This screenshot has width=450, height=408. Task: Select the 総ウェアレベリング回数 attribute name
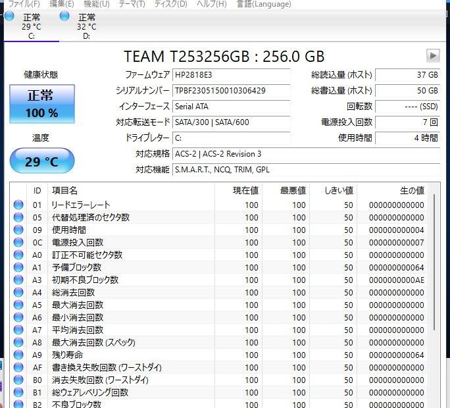(90, 392)
